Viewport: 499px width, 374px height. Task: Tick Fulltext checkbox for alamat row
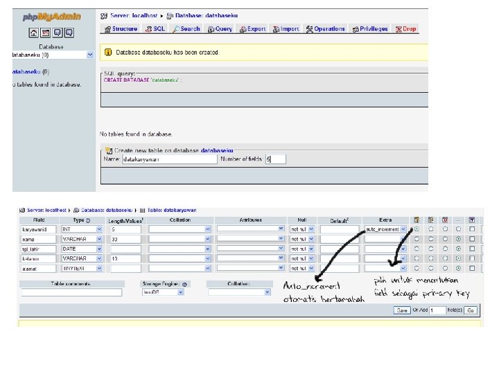[472, 269]
